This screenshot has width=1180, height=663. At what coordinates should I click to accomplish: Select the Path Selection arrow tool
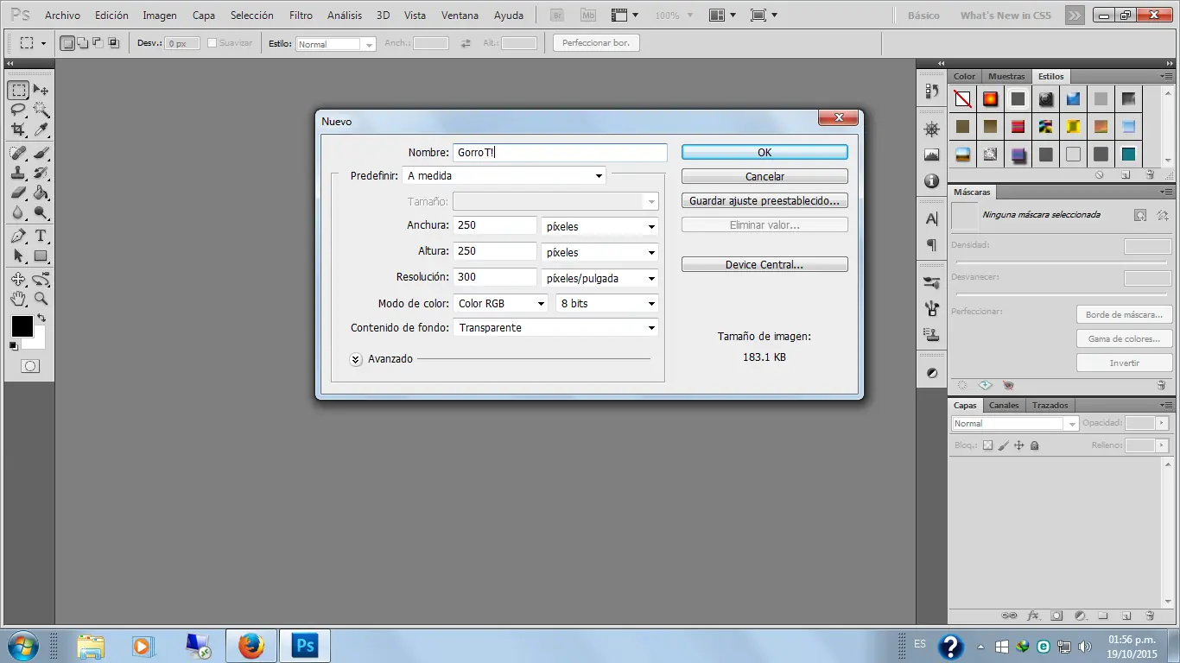coord(18,256)
